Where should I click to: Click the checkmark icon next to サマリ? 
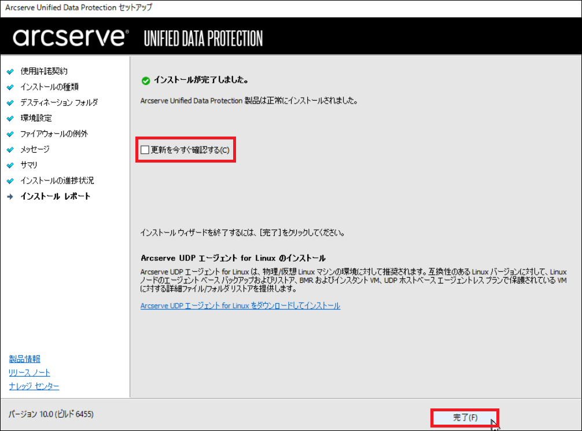pos(10,165)
